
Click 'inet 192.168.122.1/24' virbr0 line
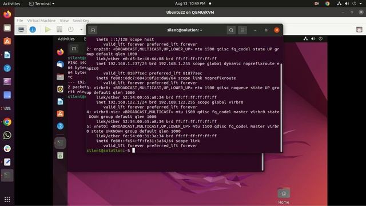[x=170, y=102]
